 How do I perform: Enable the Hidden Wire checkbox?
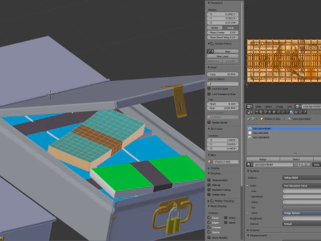209,194
